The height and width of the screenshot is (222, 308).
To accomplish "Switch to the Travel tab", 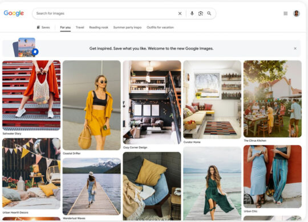I will coord(80,27).
